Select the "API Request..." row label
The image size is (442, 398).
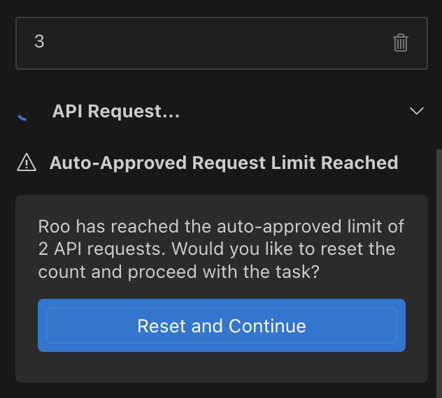pyautogui.click(x=116, y=112)
